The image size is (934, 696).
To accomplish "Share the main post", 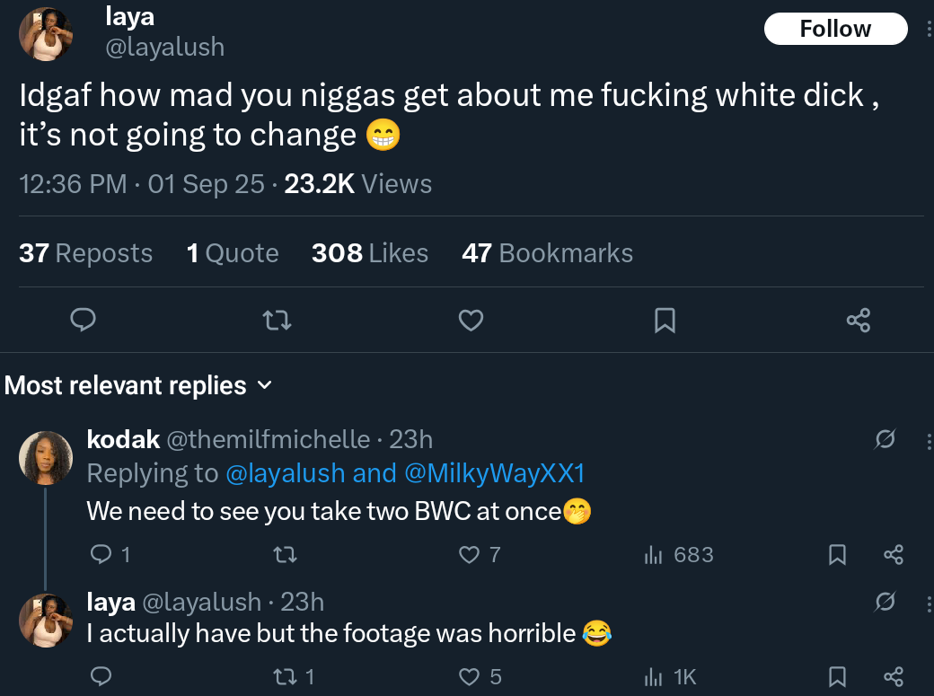I will [x=859, y=319].
